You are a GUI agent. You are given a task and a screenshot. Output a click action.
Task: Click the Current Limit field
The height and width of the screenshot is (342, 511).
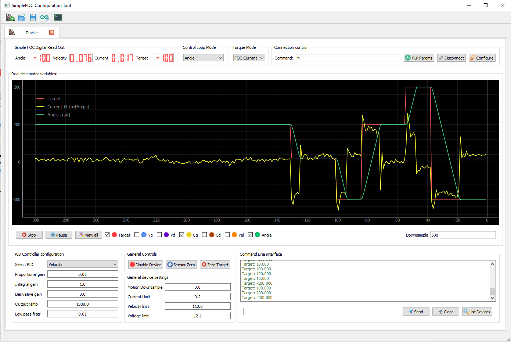tap(198, 297)
